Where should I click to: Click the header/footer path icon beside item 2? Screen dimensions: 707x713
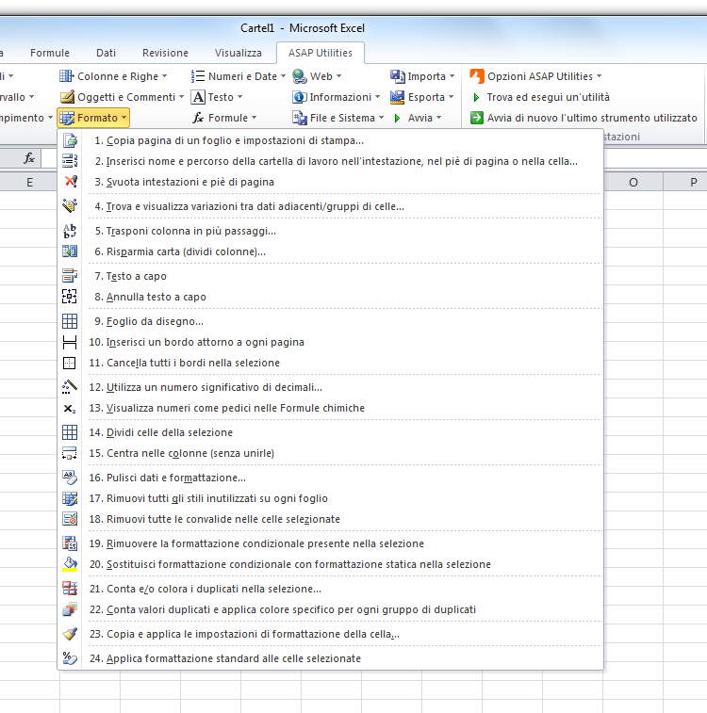[x=70, y=161]
